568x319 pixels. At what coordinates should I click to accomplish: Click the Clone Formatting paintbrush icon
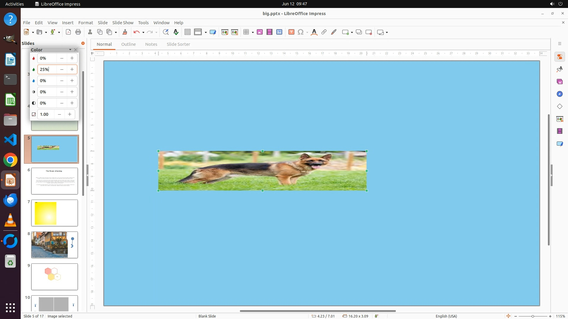click(x=125, y=32)
